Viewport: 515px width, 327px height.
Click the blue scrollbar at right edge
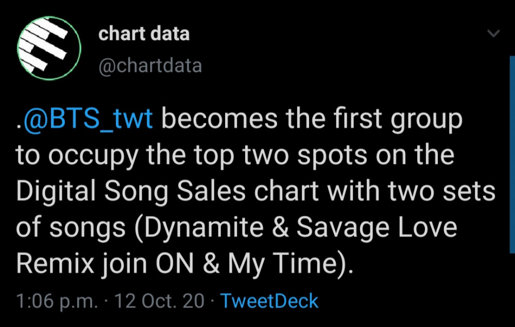coord(512,154)
